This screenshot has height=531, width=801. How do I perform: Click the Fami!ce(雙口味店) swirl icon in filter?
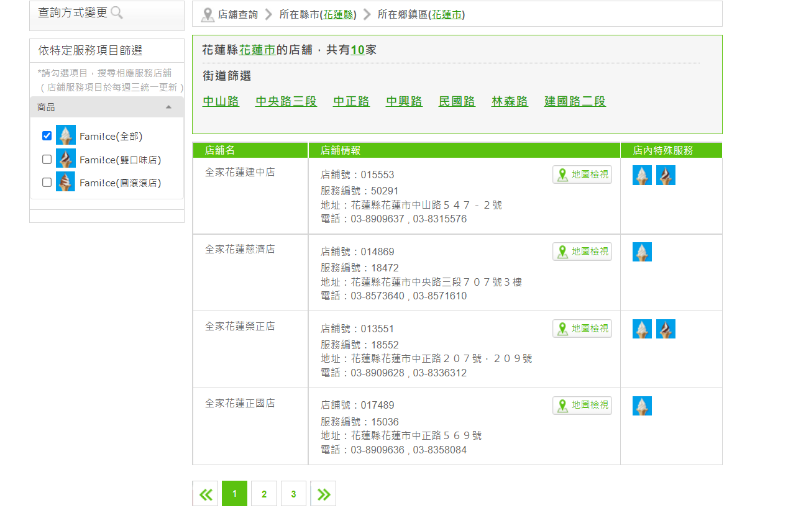[x=66, y=159]
